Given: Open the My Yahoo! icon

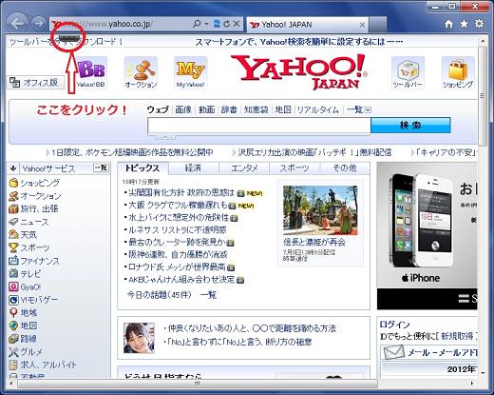Looking at the screenshot, I should tap(190, 73).
